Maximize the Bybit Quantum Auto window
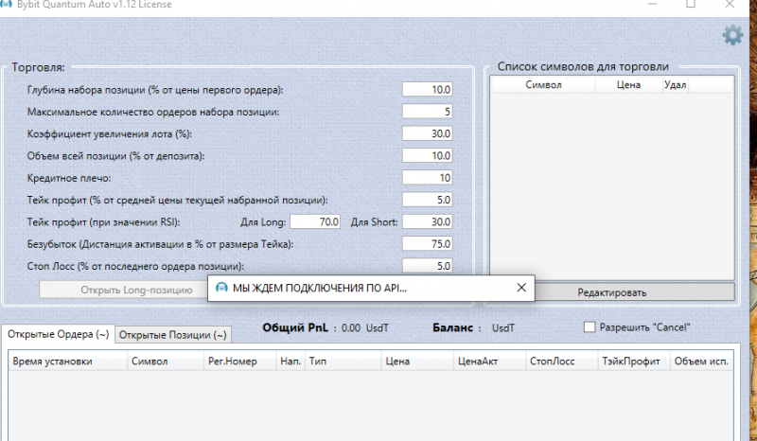The width and height of the screenshot is (757, 441). pyautogui.click(x=691, y=4)
